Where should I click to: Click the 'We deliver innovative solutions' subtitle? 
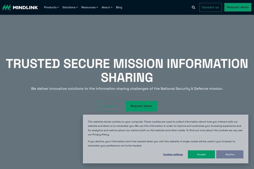click(x=127, y=89)
